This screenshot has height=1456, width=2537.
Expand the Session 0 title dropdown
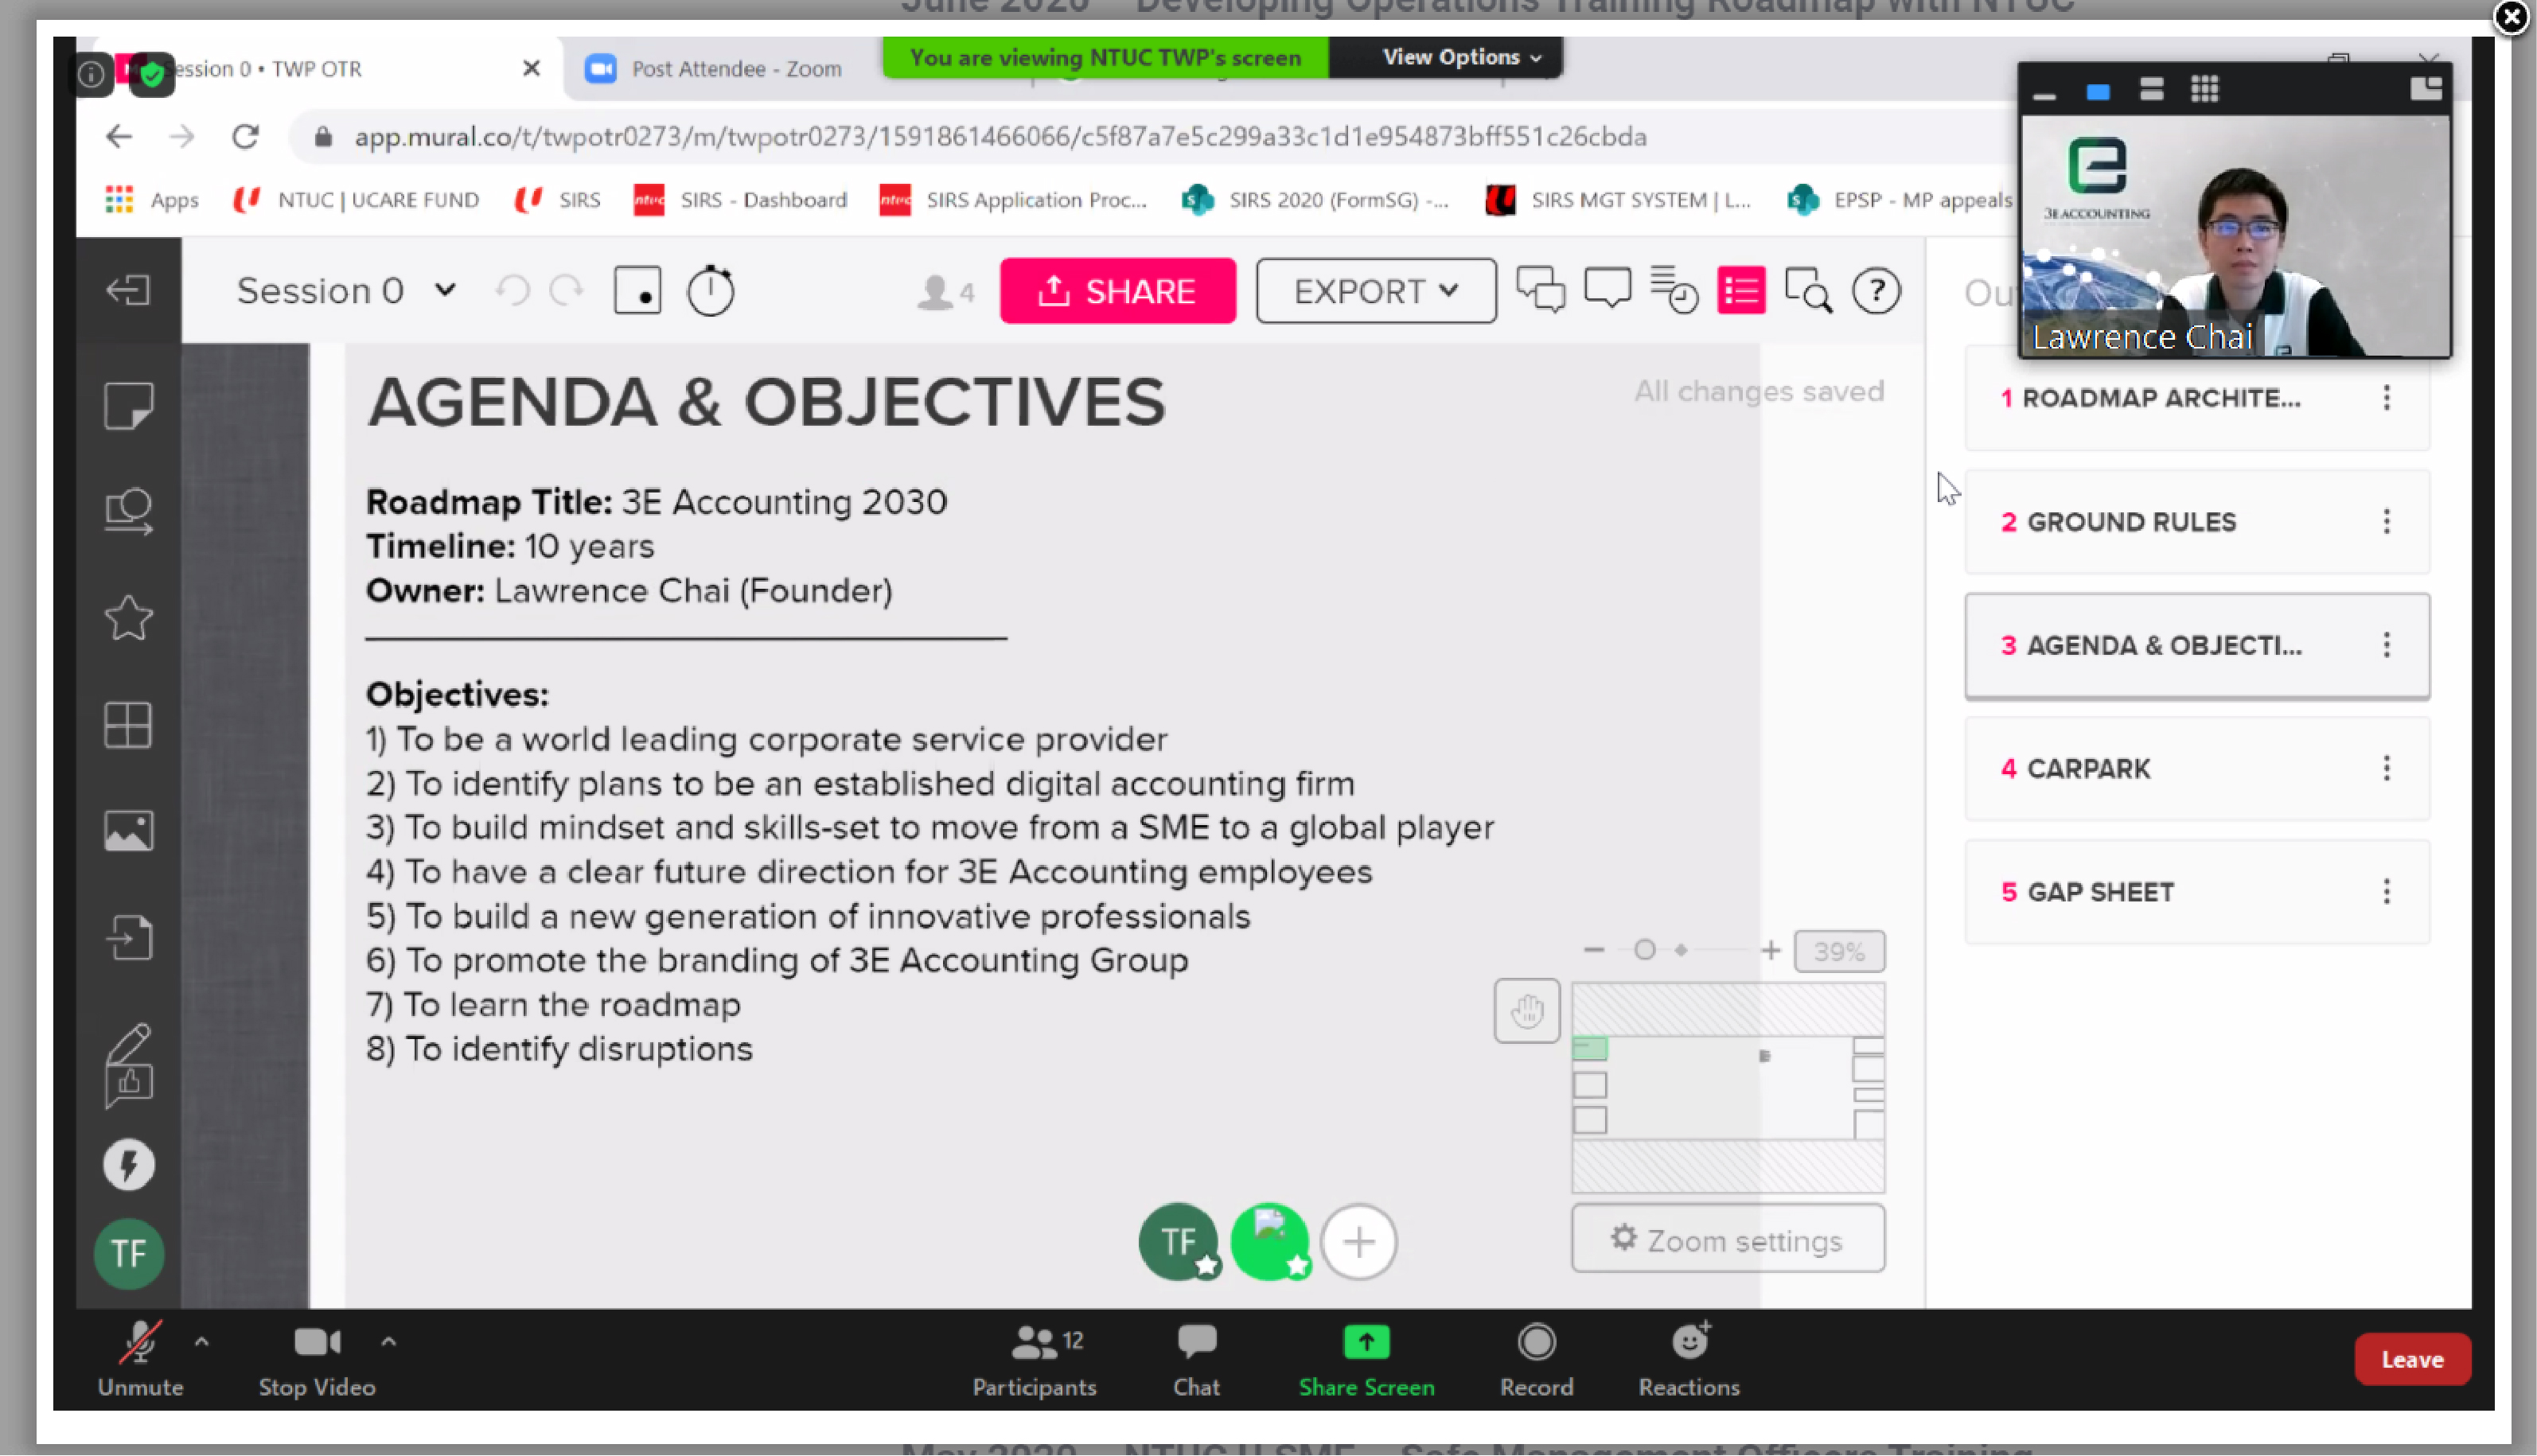[x=445, y=290]
